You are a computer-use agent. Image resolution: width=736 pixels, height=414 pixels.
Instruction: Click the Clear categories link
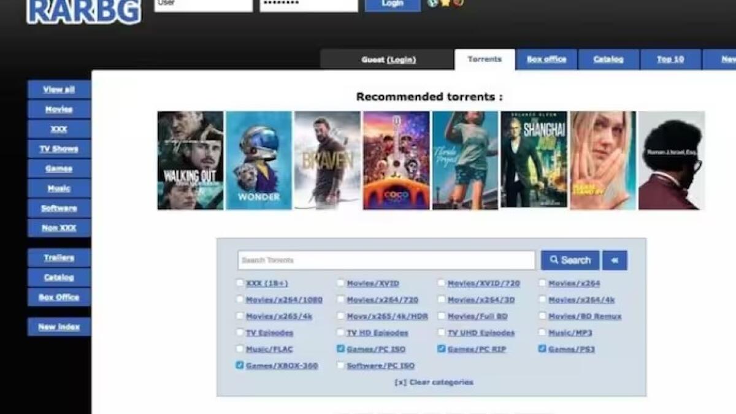point(434,382)
